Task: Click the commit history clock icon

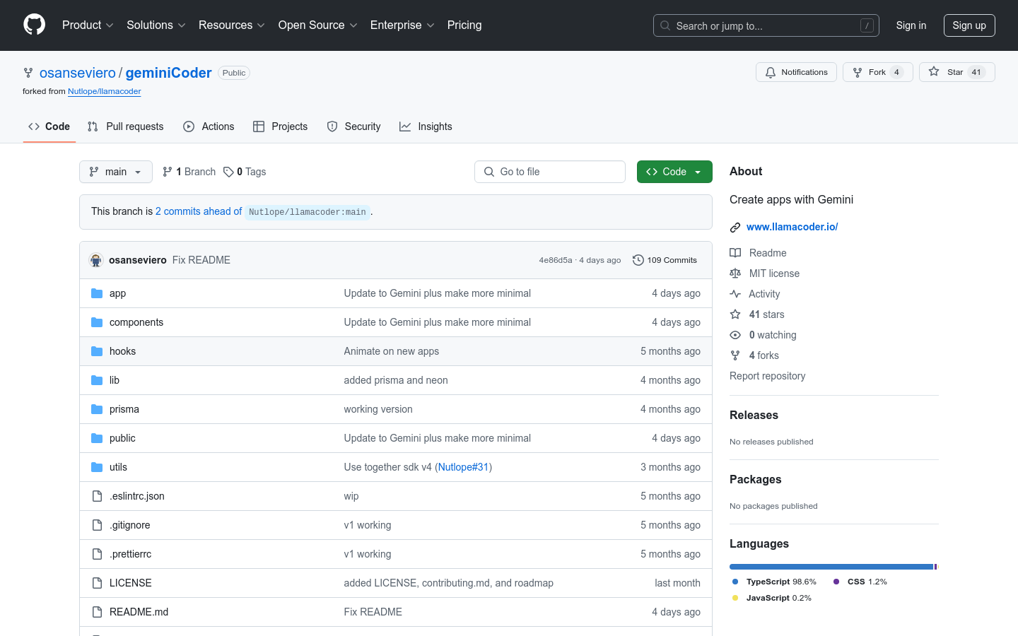Action: pos(638,260)
